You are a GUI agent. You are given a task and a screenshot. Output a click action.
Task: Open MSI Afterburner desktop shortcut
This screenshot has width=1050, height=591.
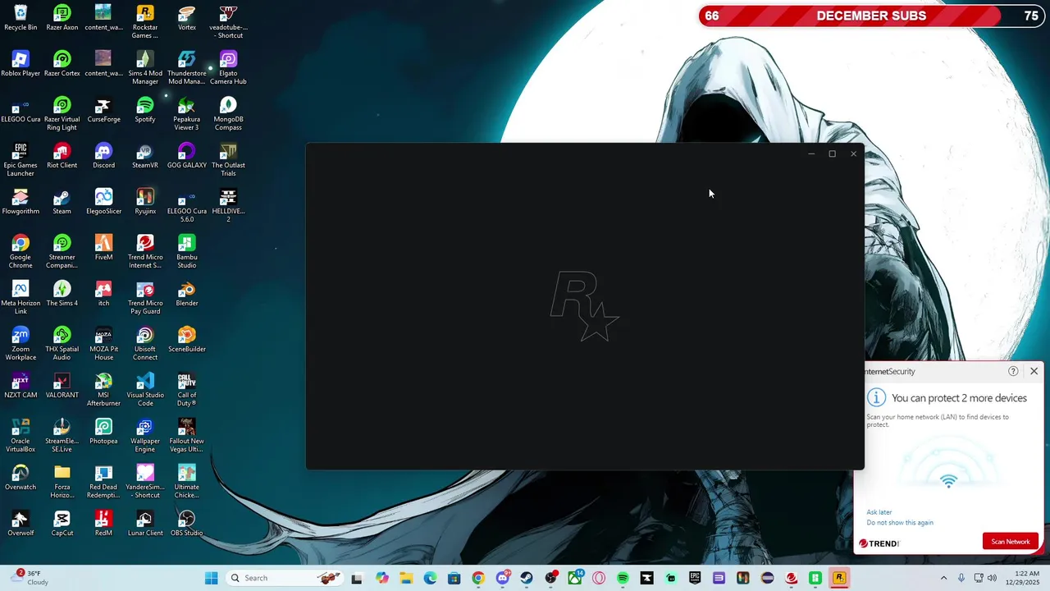pos(103,389)
